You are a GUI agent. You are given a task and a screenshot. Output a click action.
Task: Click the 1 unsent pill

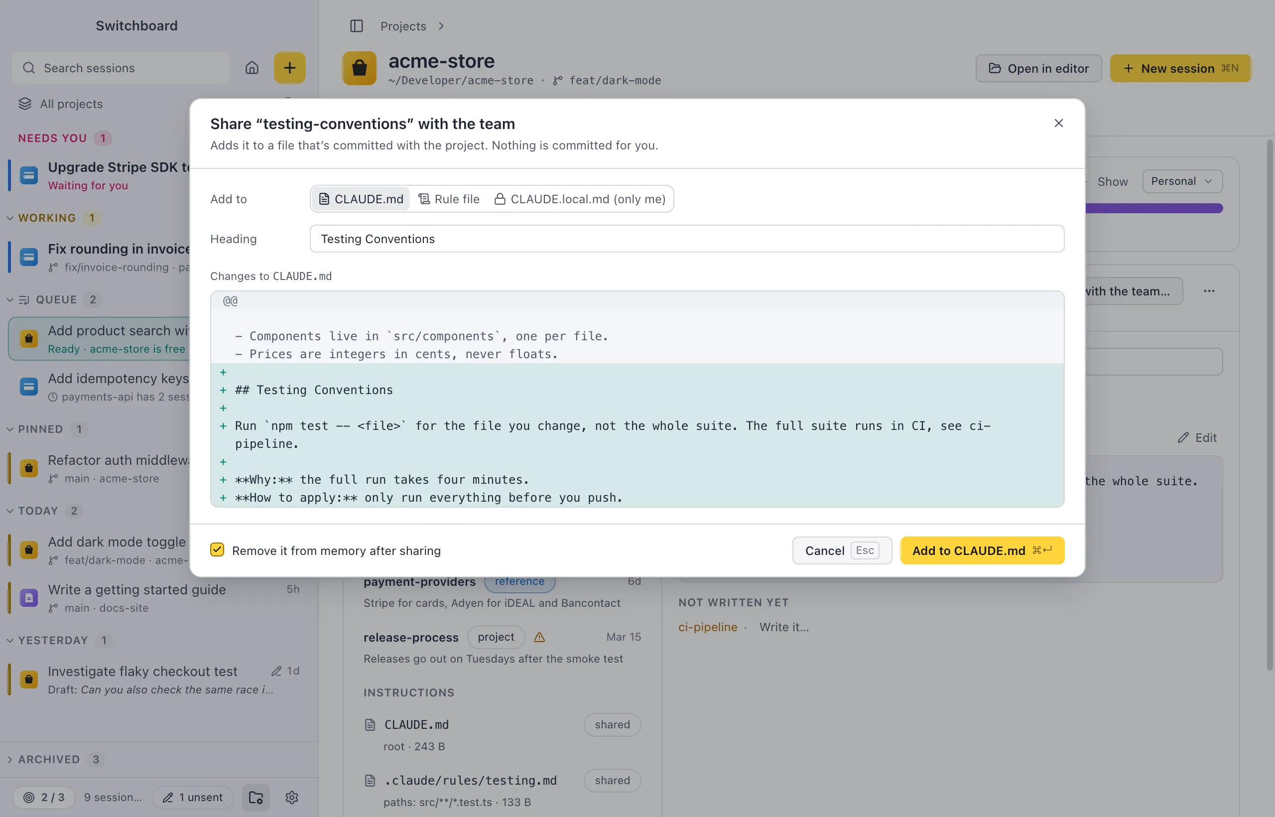[x=193, y=798]
